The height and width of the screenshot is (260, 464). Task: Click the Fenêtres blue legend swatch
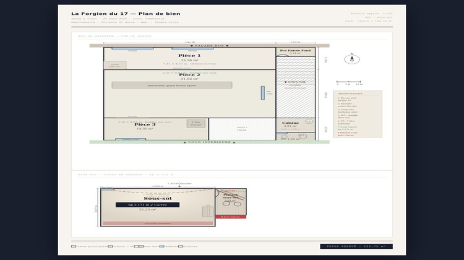(x=161, y=246)
